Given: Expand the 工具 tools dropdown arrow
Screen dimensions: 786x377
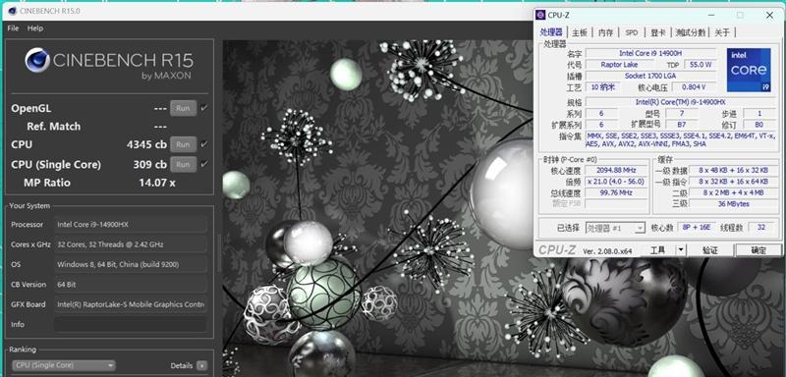Looking at the screenshot, I should pyautogui.click(x=681, y=249).
